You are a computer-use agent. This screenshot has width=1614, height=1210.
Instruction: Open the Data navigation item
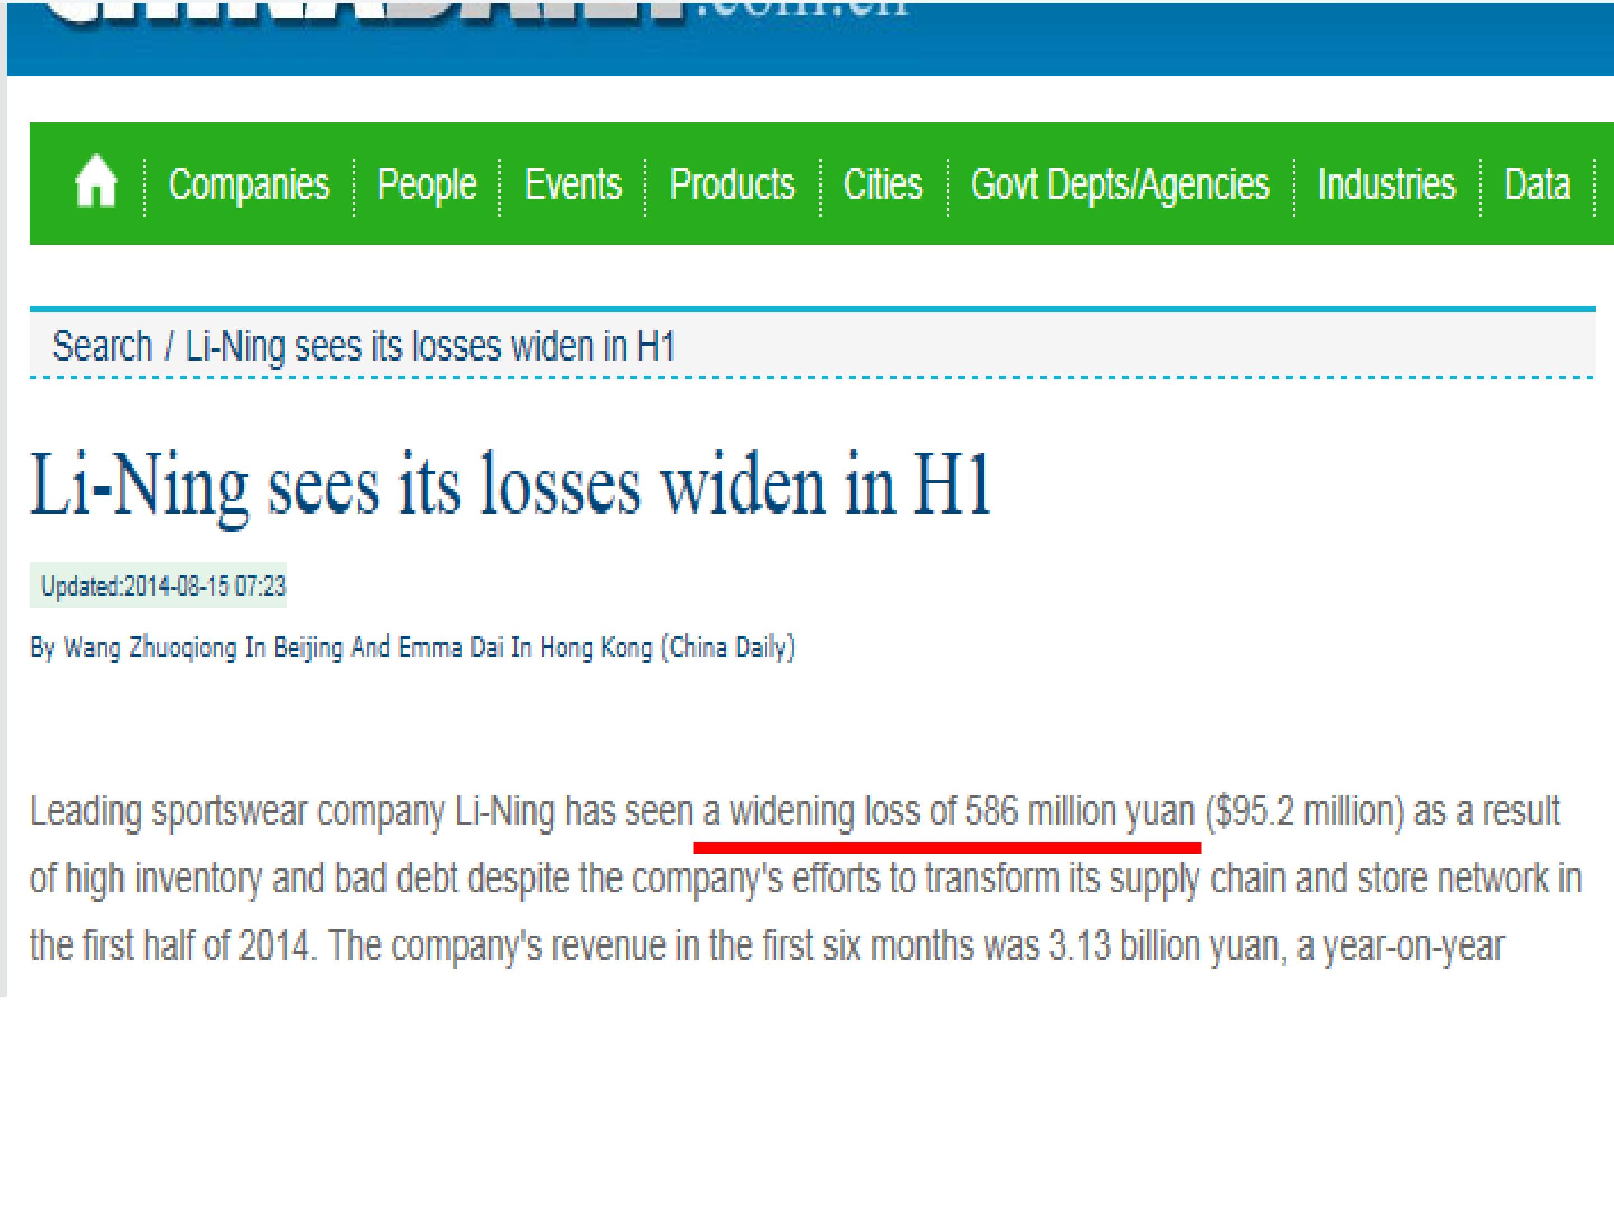pyautogui.click(x=1537, y=184)
